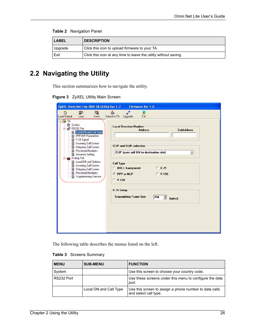Click the Load Default toolbar icon

tap(65, 113)
